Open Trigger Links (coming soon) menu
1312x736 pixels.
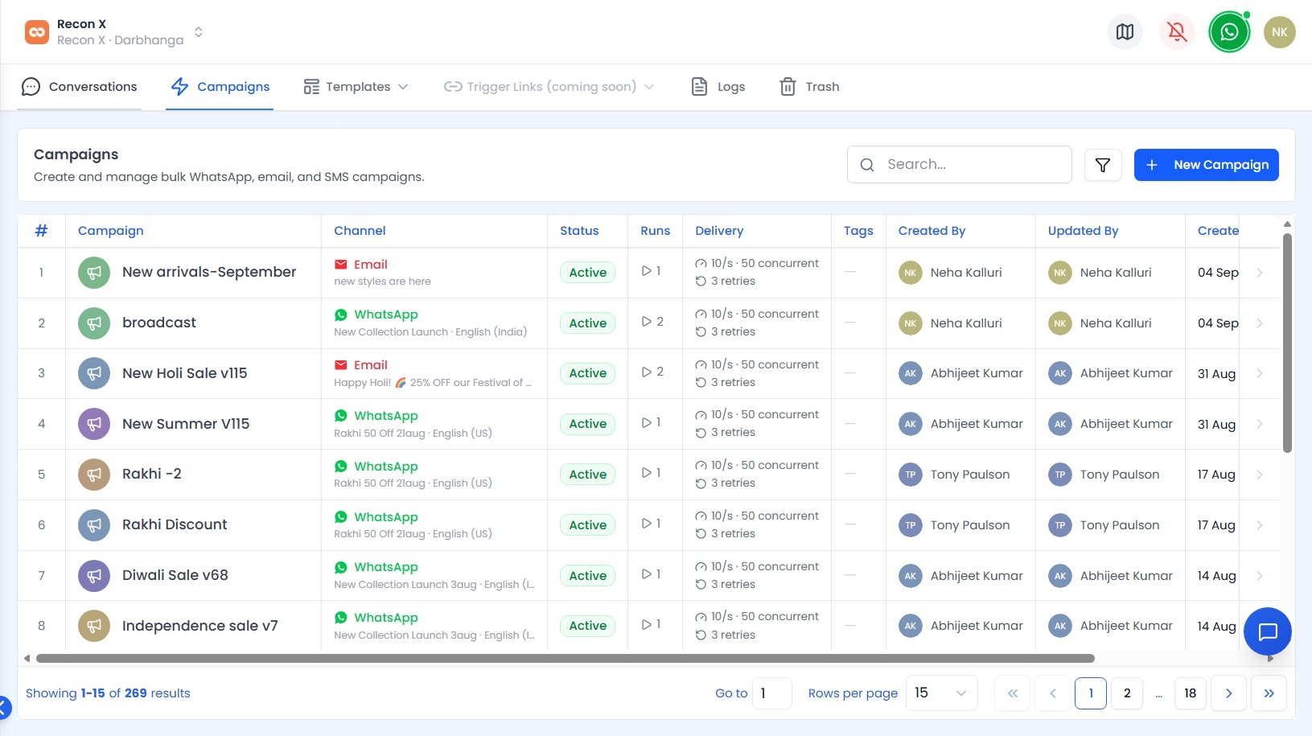[549, 87]
